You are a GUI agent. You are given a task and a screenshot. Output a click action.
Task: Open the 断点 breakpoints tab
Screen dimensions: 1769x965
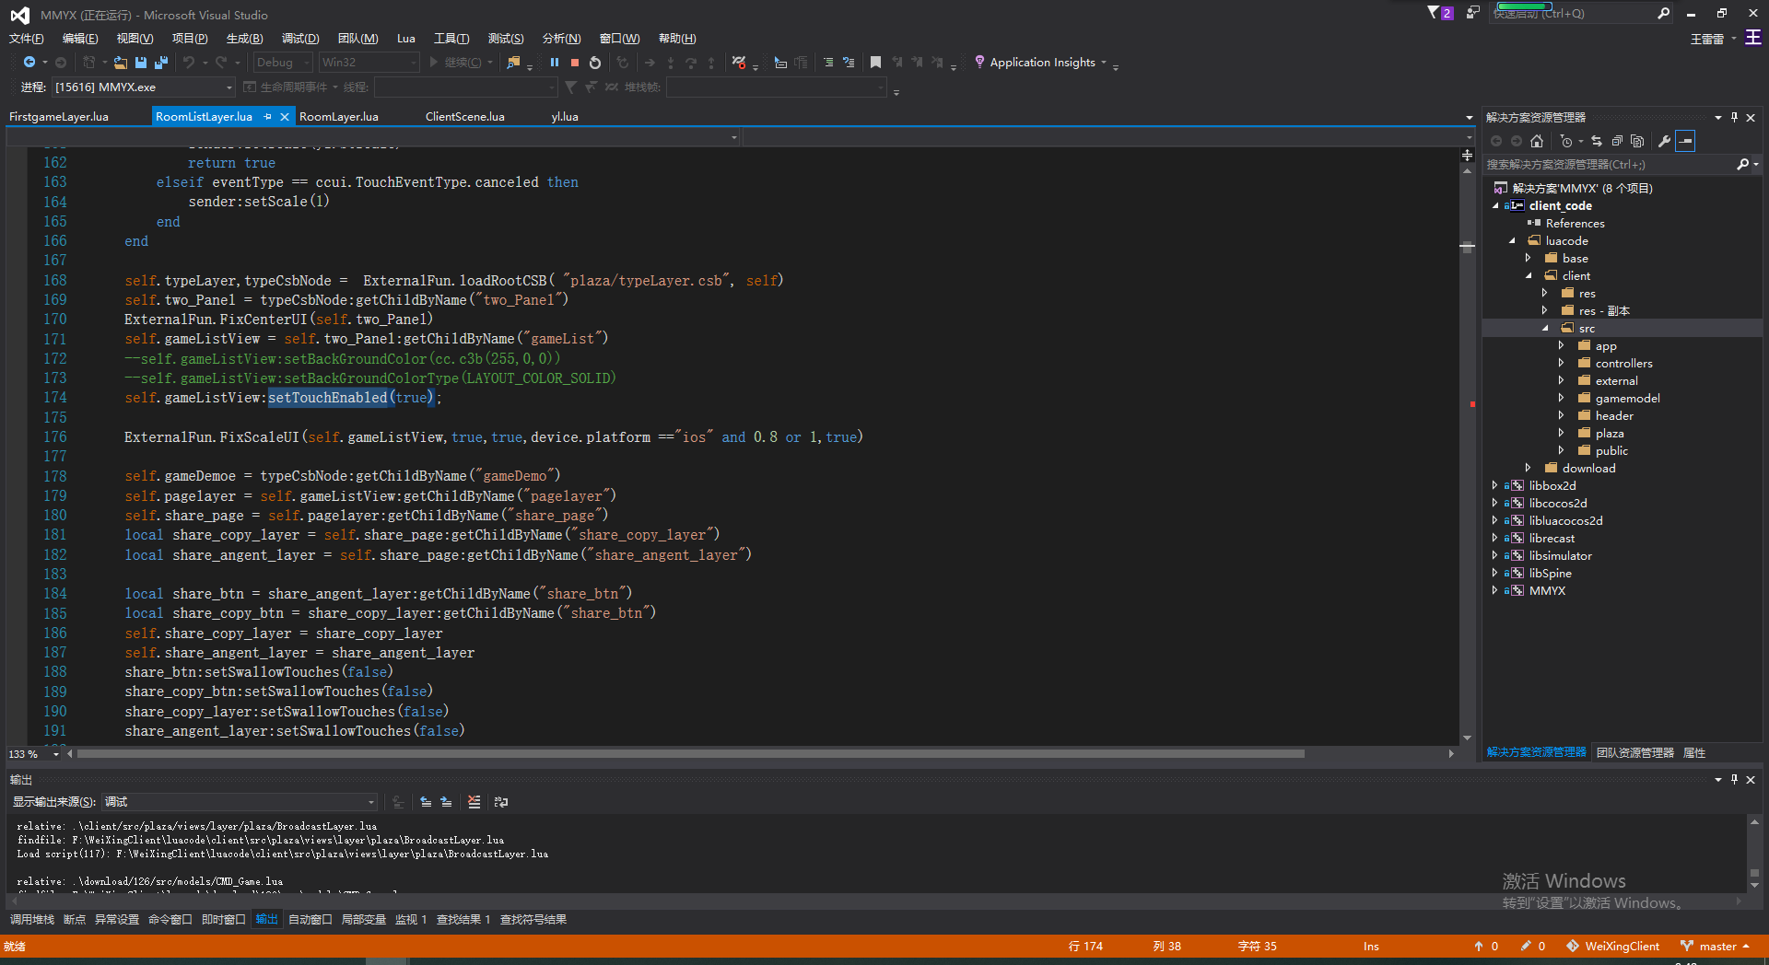(x=75, y=920)
